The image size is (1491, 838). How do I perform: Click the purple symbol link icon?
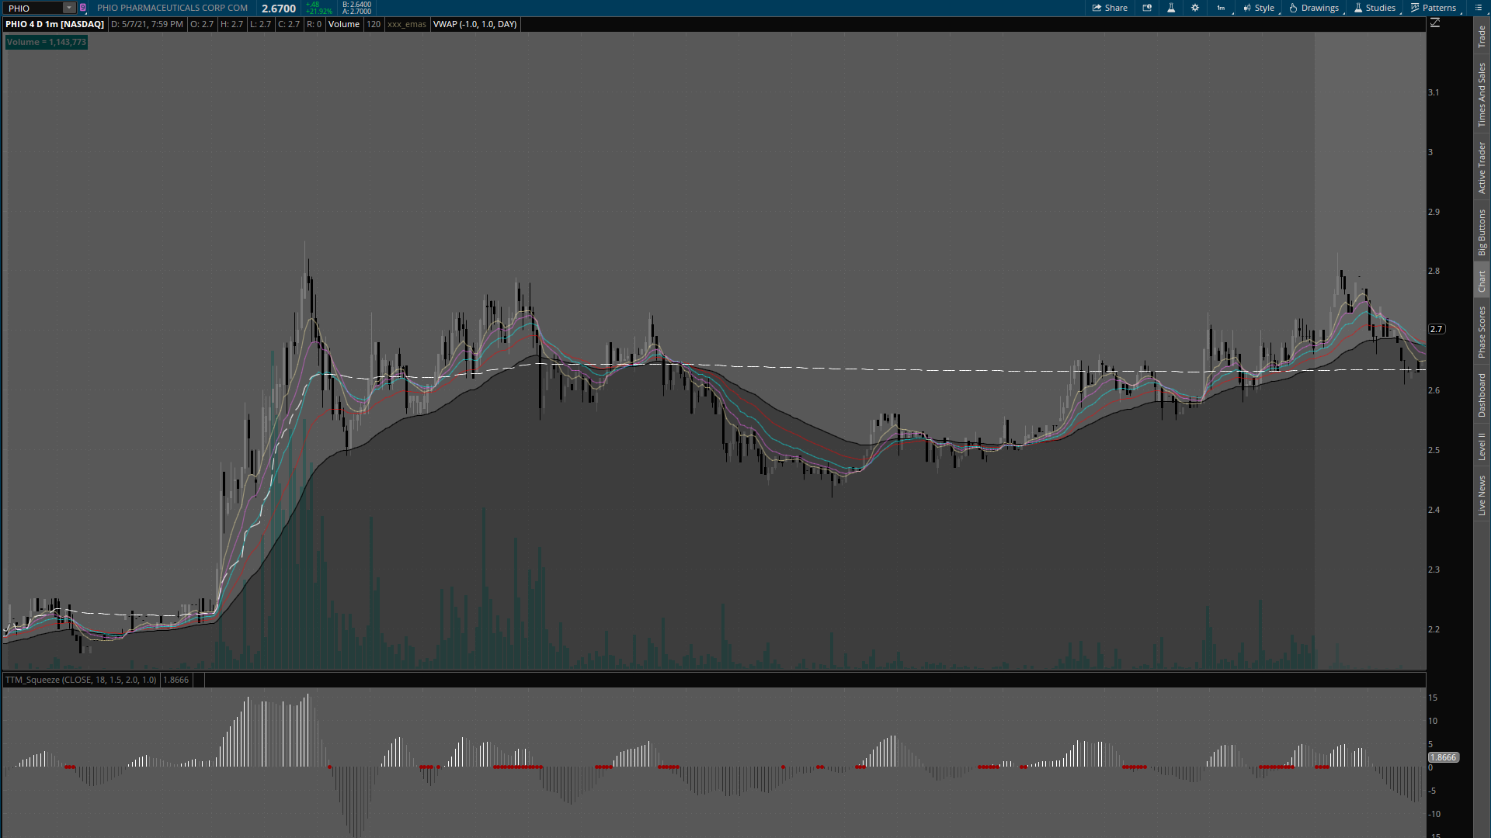coord(83,8)
